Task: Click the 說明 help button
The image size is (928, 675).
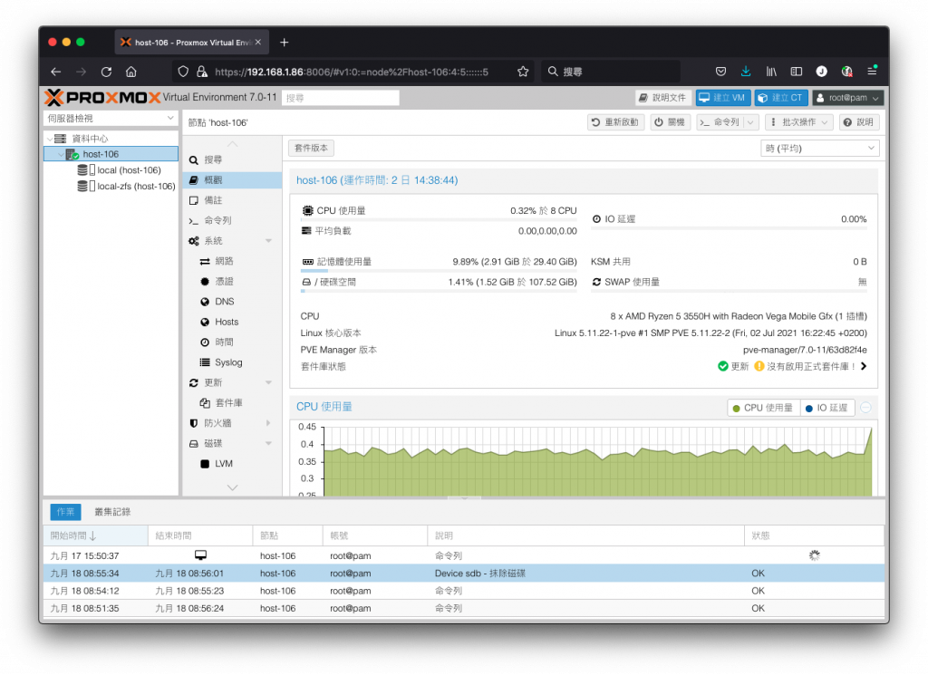Action: click(858, 122)
